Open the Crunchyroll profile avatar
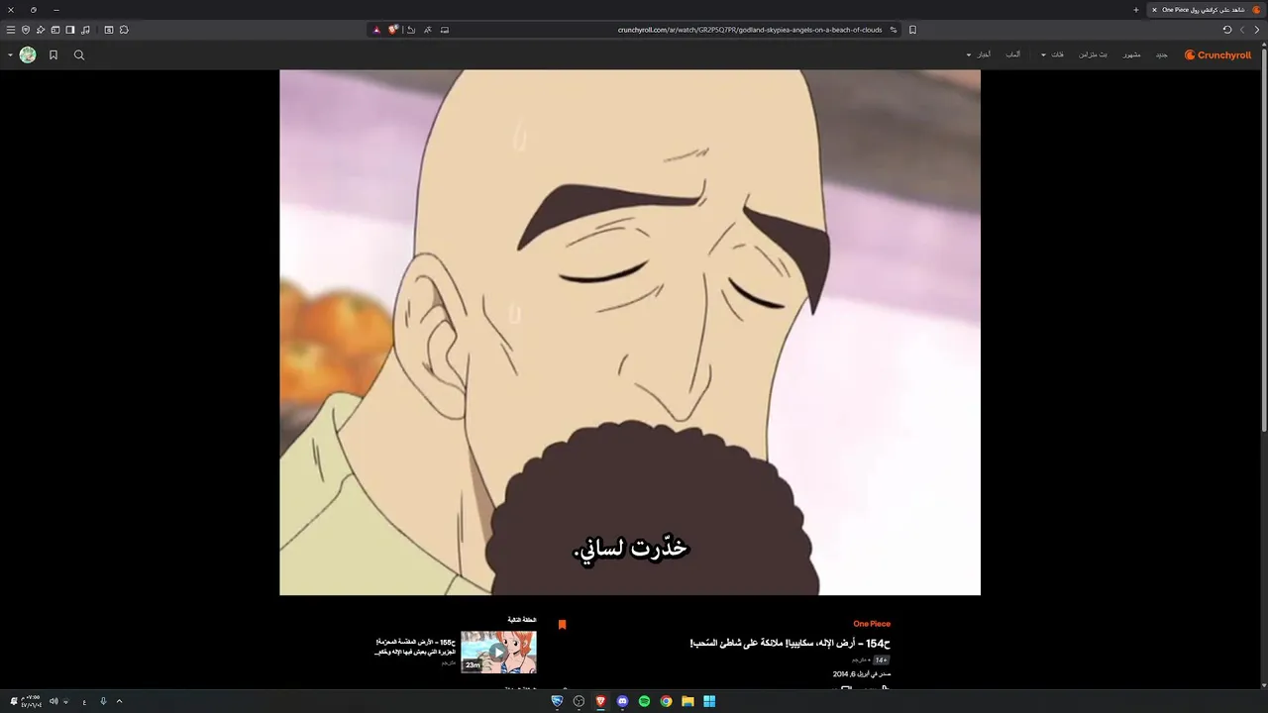 tap(28, 55)
